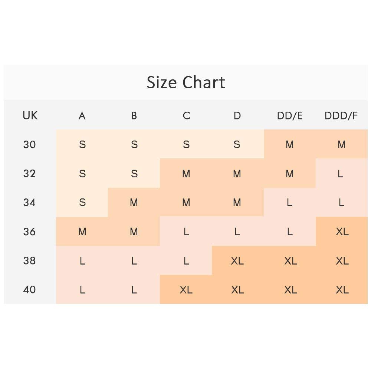Click the S cell for 30 A
Viewport: 371px width, 371px height.
pyautogui.click(x=82, y=144)
